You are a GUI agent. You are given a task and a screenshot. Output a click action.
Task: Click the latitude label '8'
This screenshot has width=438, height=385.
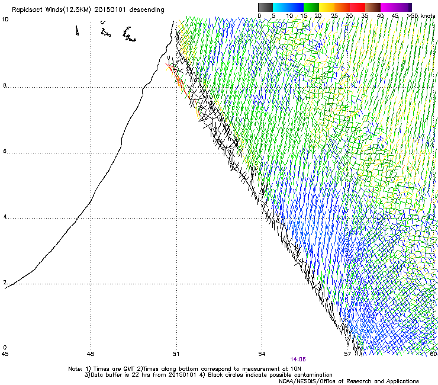point(5,85)
